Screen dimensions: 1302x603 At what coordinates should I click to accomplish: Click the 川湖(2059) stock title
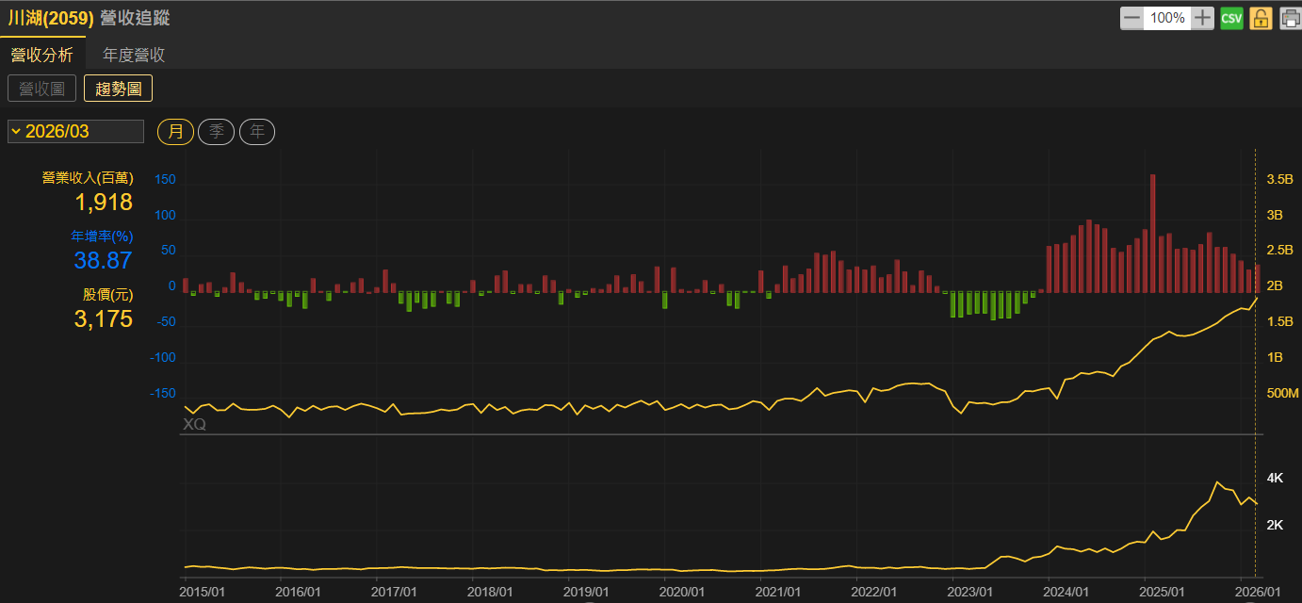pyautogui.click(x=51, y=18)
